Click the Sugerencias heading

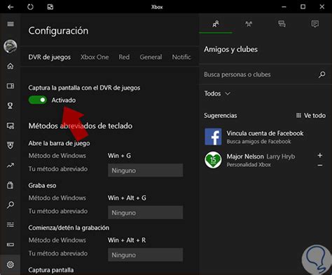(221, 116)
